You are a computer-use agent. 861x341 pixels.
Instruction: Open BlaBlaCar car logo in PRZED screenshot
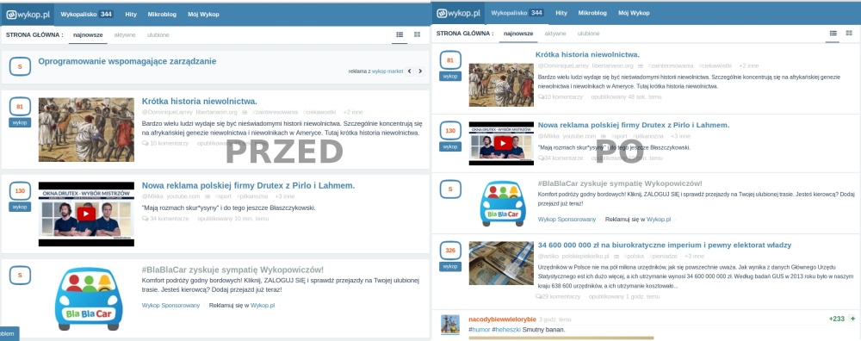click(88, 299)
